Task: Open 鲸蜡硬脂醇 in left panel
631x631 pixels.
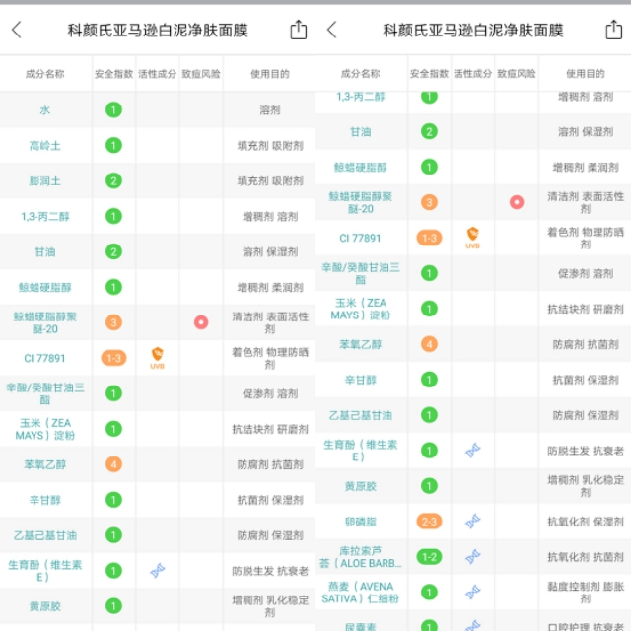Action: (45, 287)
